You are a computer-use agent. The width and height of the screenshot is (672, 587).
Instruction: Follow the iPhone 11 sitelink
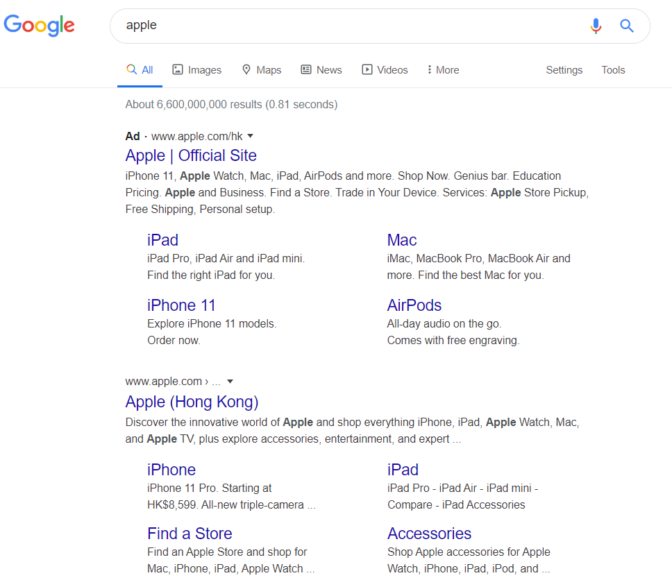tap(181, 305)
